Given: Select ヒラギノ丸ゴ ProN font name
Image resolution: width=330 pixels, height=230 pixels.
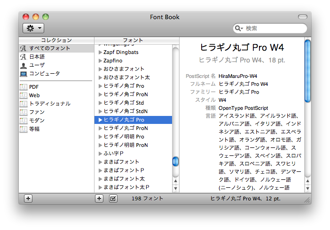Looking at the screenshot, I should (126, 128).
